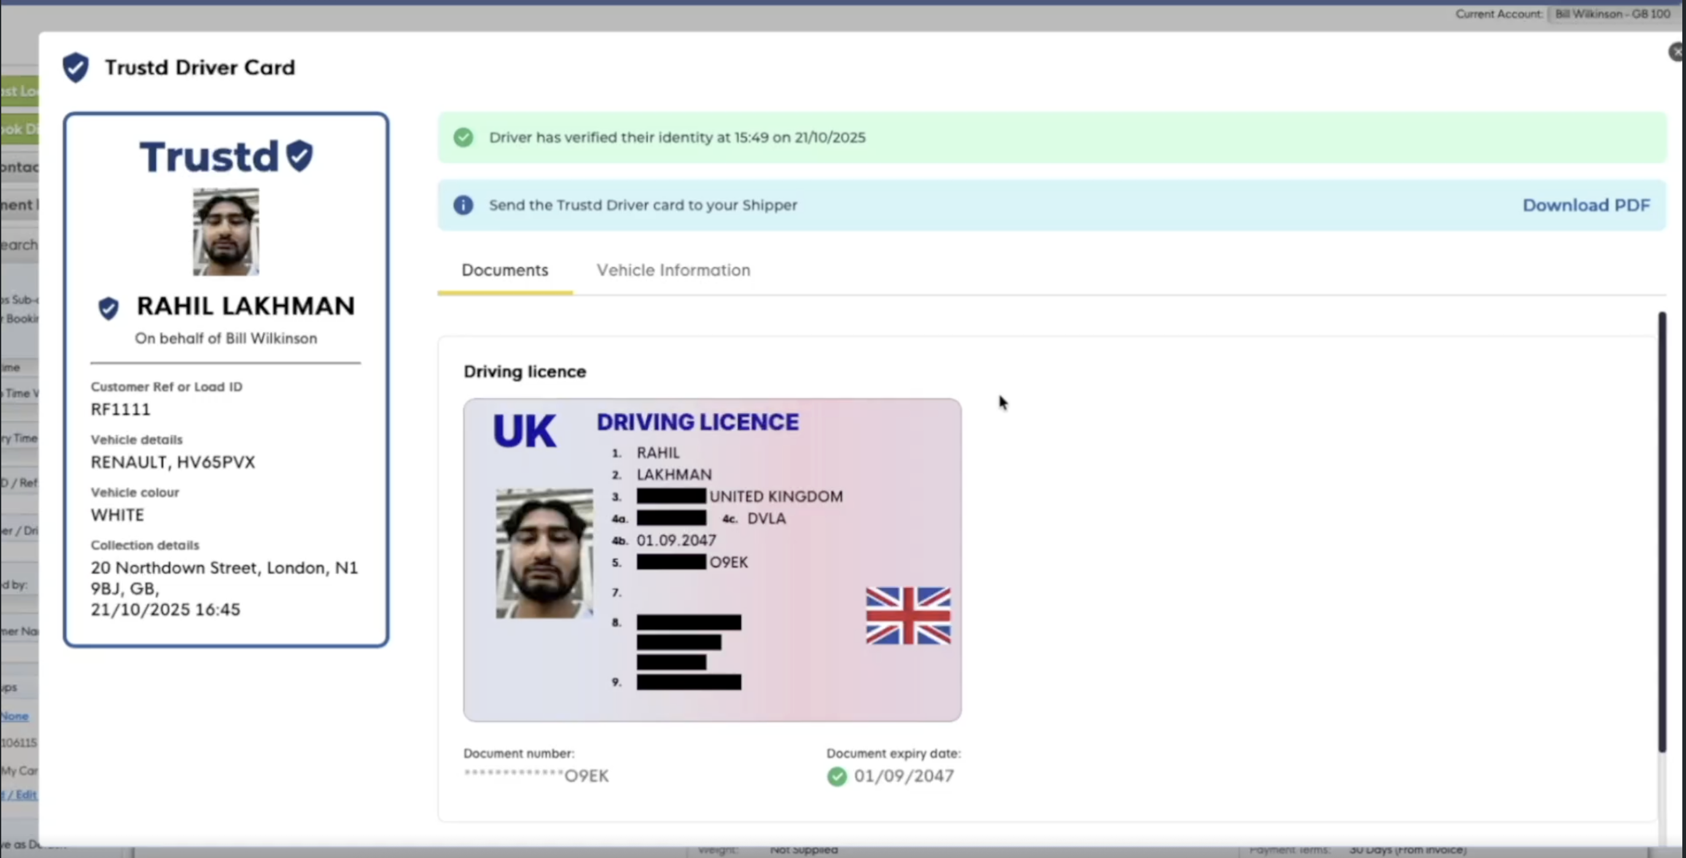Open the Current Account dropdown Bill Wilkinson
Image resolution: width=1686 pixels, height=858 pixels.
(1613, 14)
